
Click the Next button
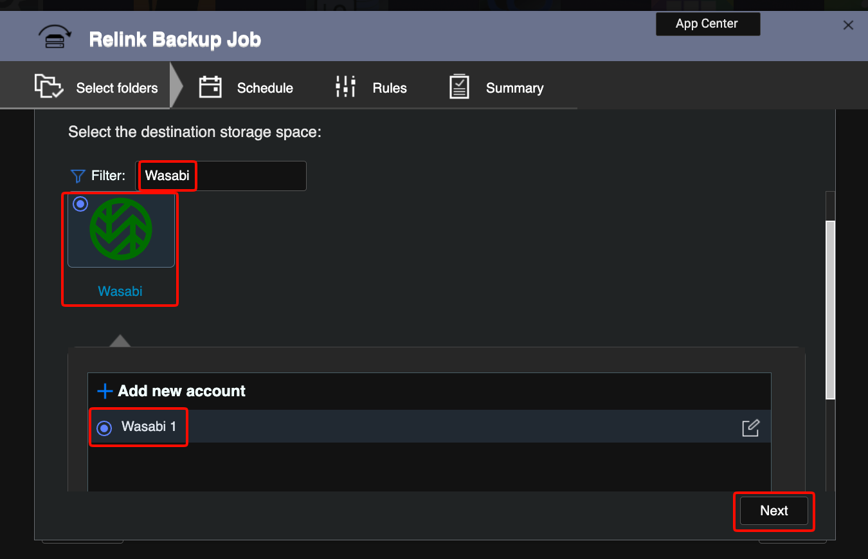774,511
